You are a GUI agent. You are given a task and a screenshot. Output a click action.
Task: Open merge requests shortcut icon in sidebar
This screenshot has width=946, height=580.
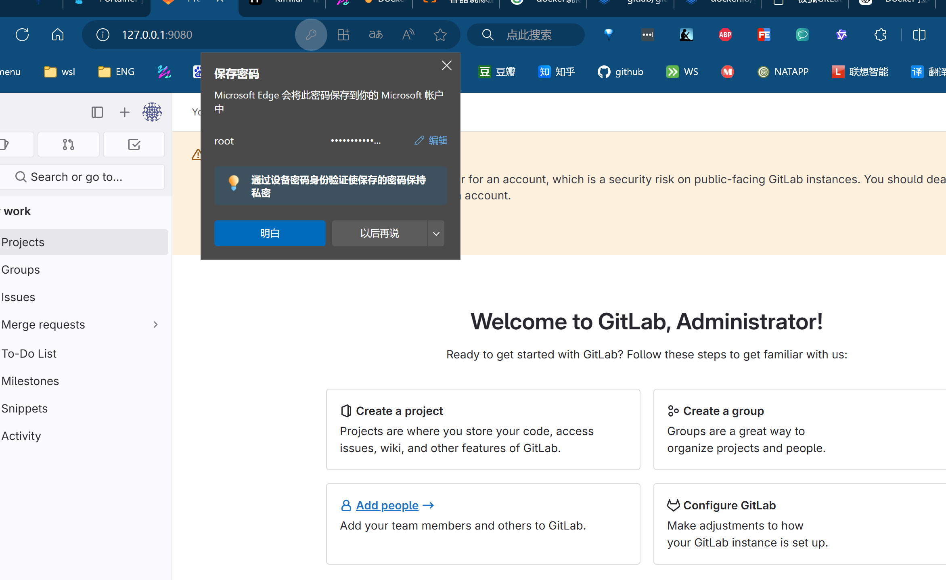tap(69, 144)
